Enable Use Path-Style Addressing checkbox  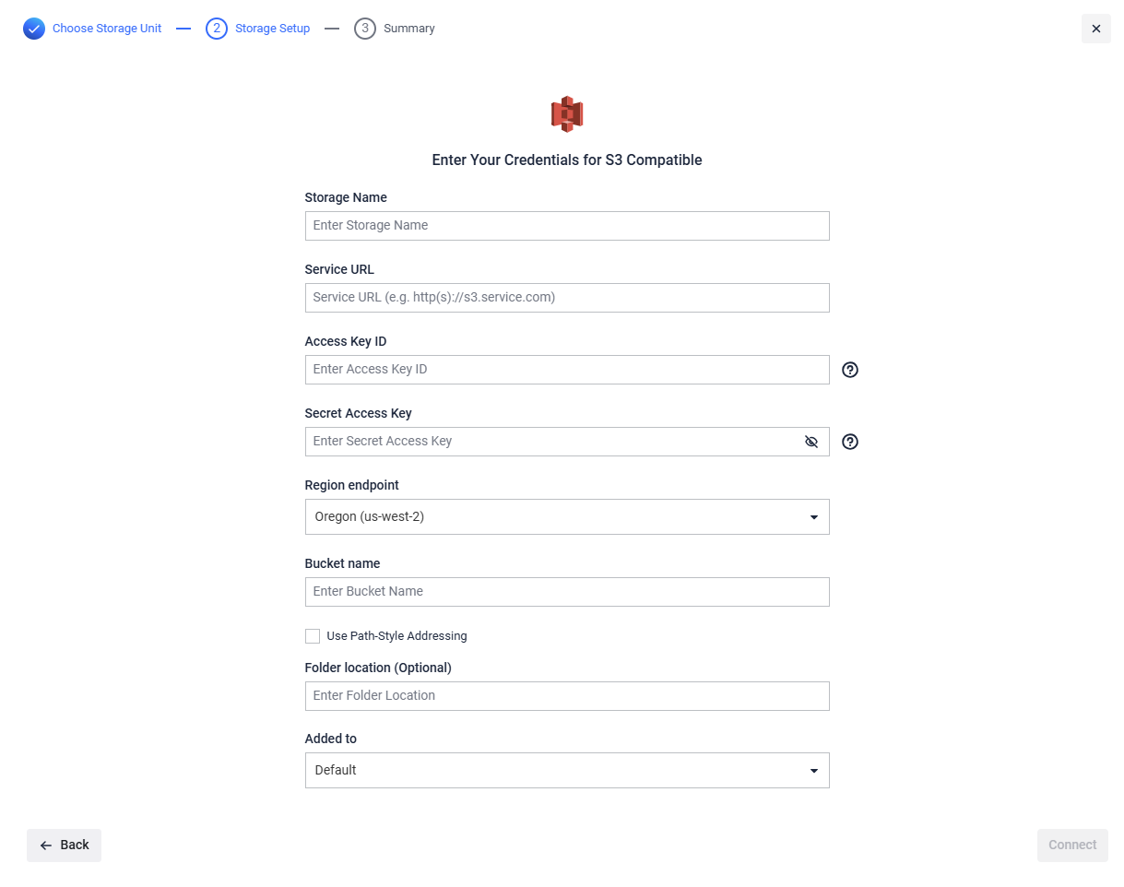313,636
